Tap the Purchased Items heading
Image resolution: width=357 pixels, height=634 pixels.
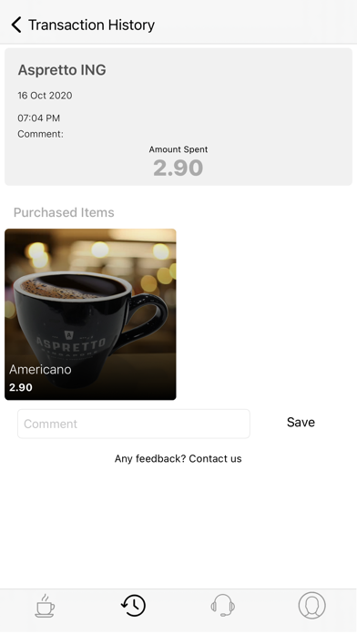point(64,212)
